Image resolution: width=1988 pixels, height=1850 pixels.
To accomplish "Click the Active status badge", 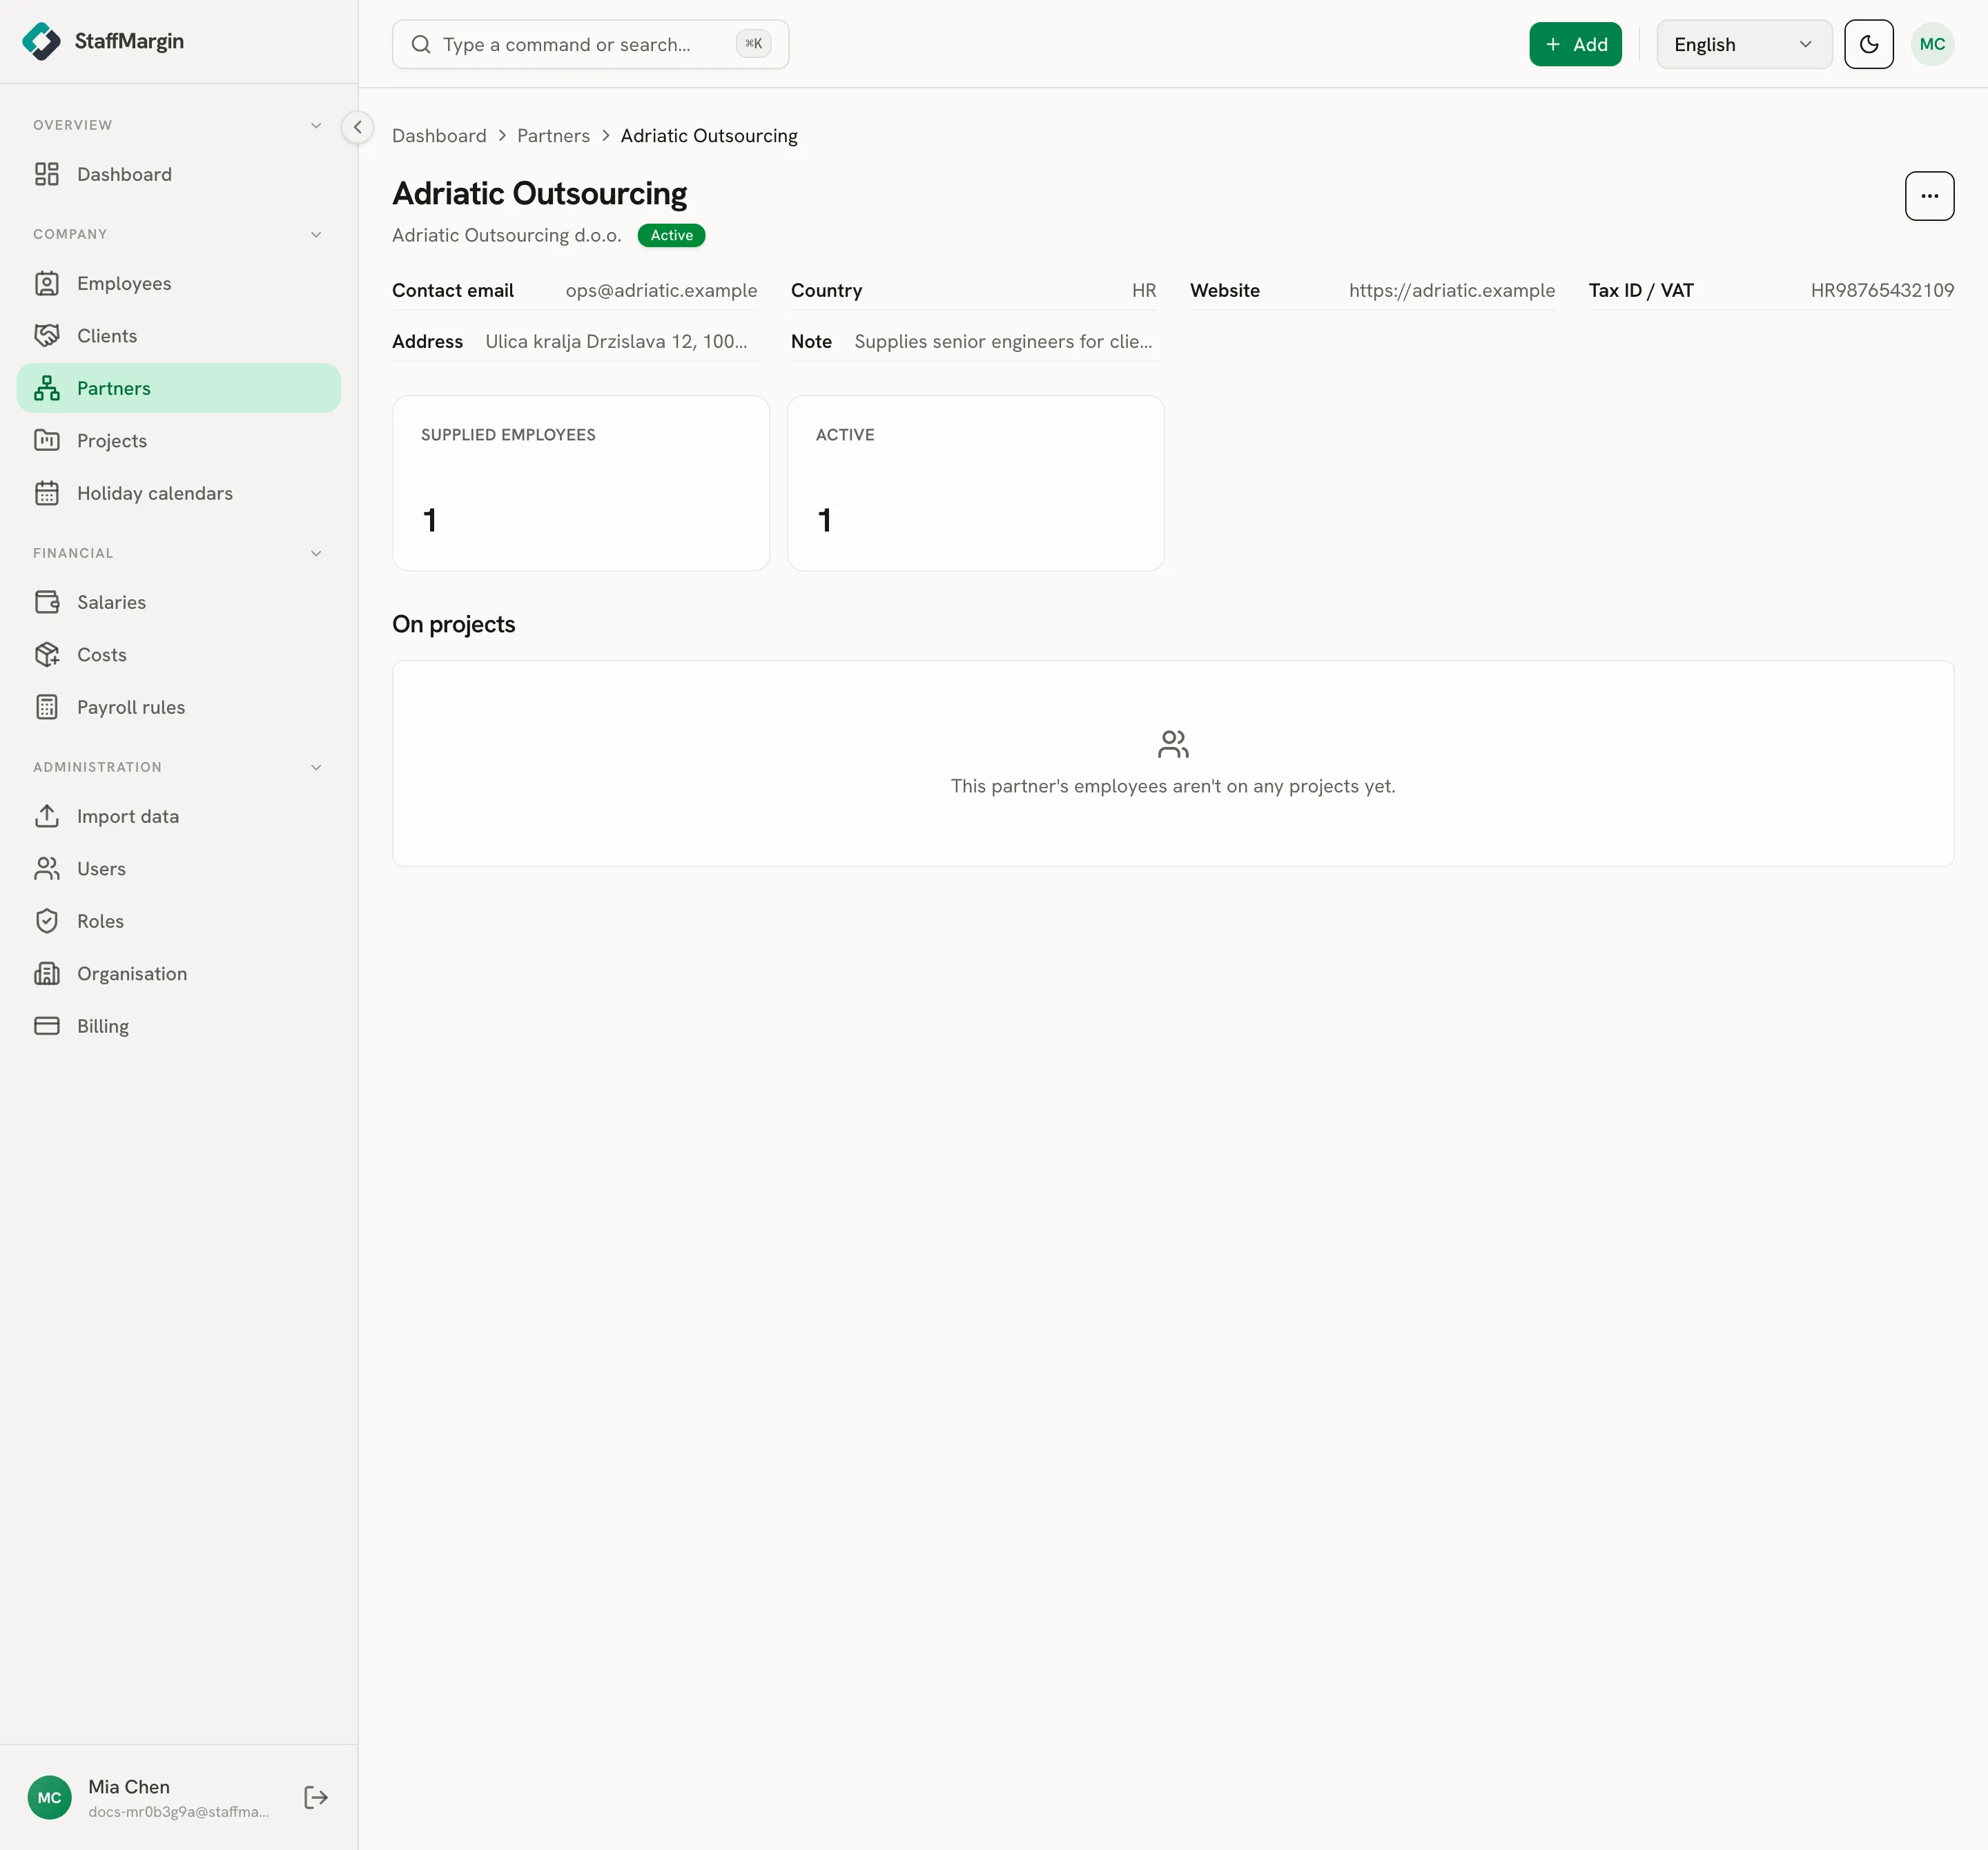I will point(672,235).
